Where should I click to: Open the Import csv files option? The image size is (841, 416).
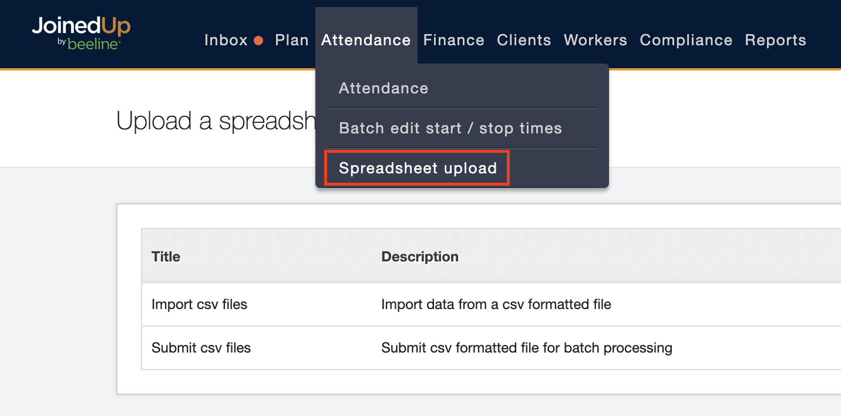pyautogui.click(x=200, y=304)
